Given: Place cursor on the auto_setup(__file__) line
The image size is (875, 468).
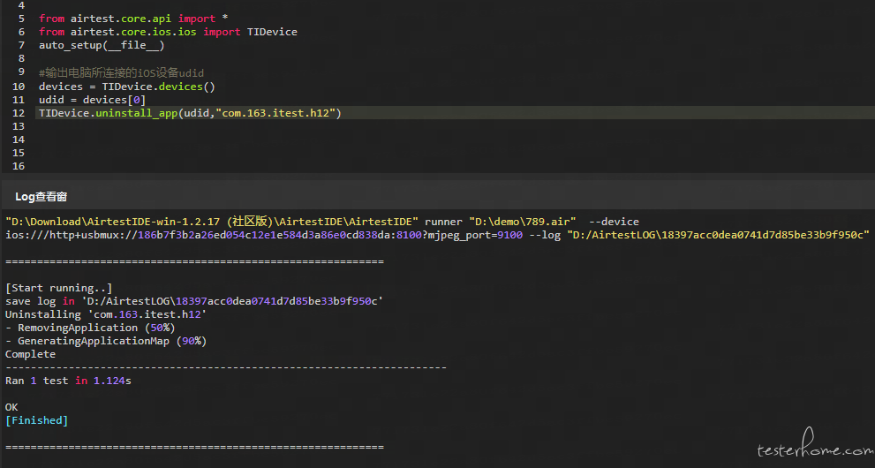Looking at the screenshot, I should tap(102, 45).
